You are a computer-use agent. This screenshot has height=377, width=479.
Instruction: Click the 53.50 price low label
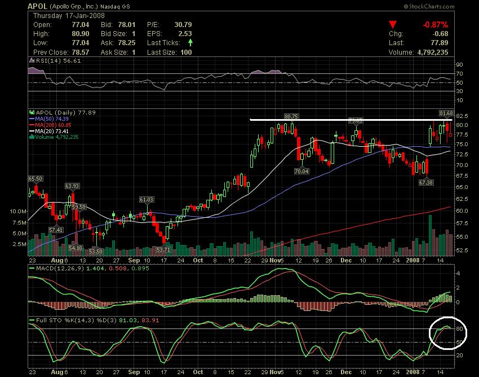(x=96, y=251)
